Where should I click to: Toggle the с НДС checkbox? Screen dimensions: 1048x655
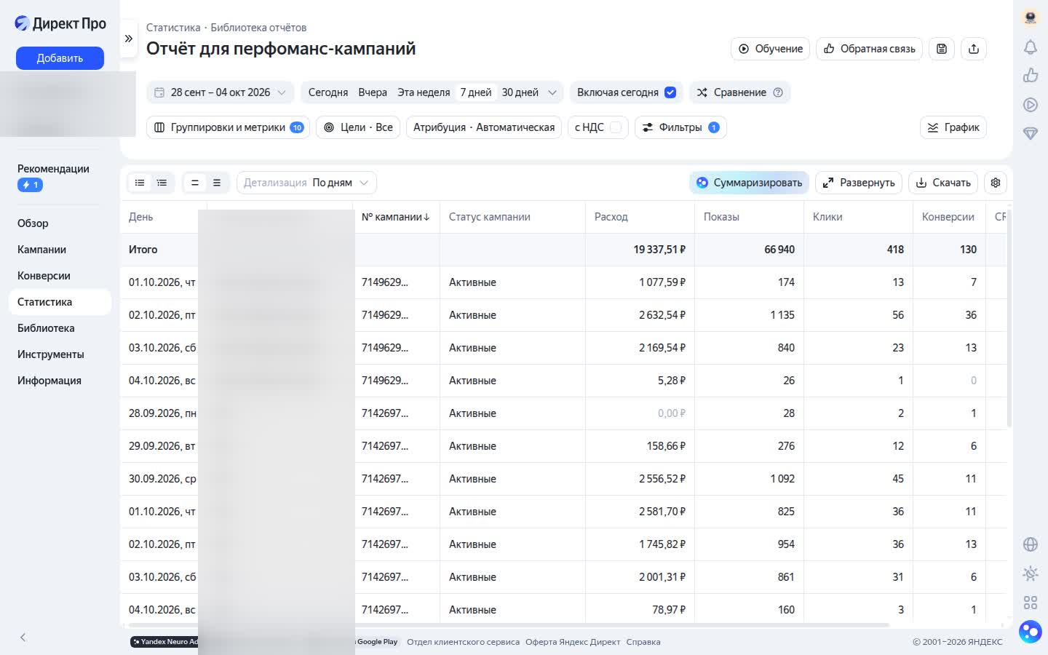click(x=616, y=127)
